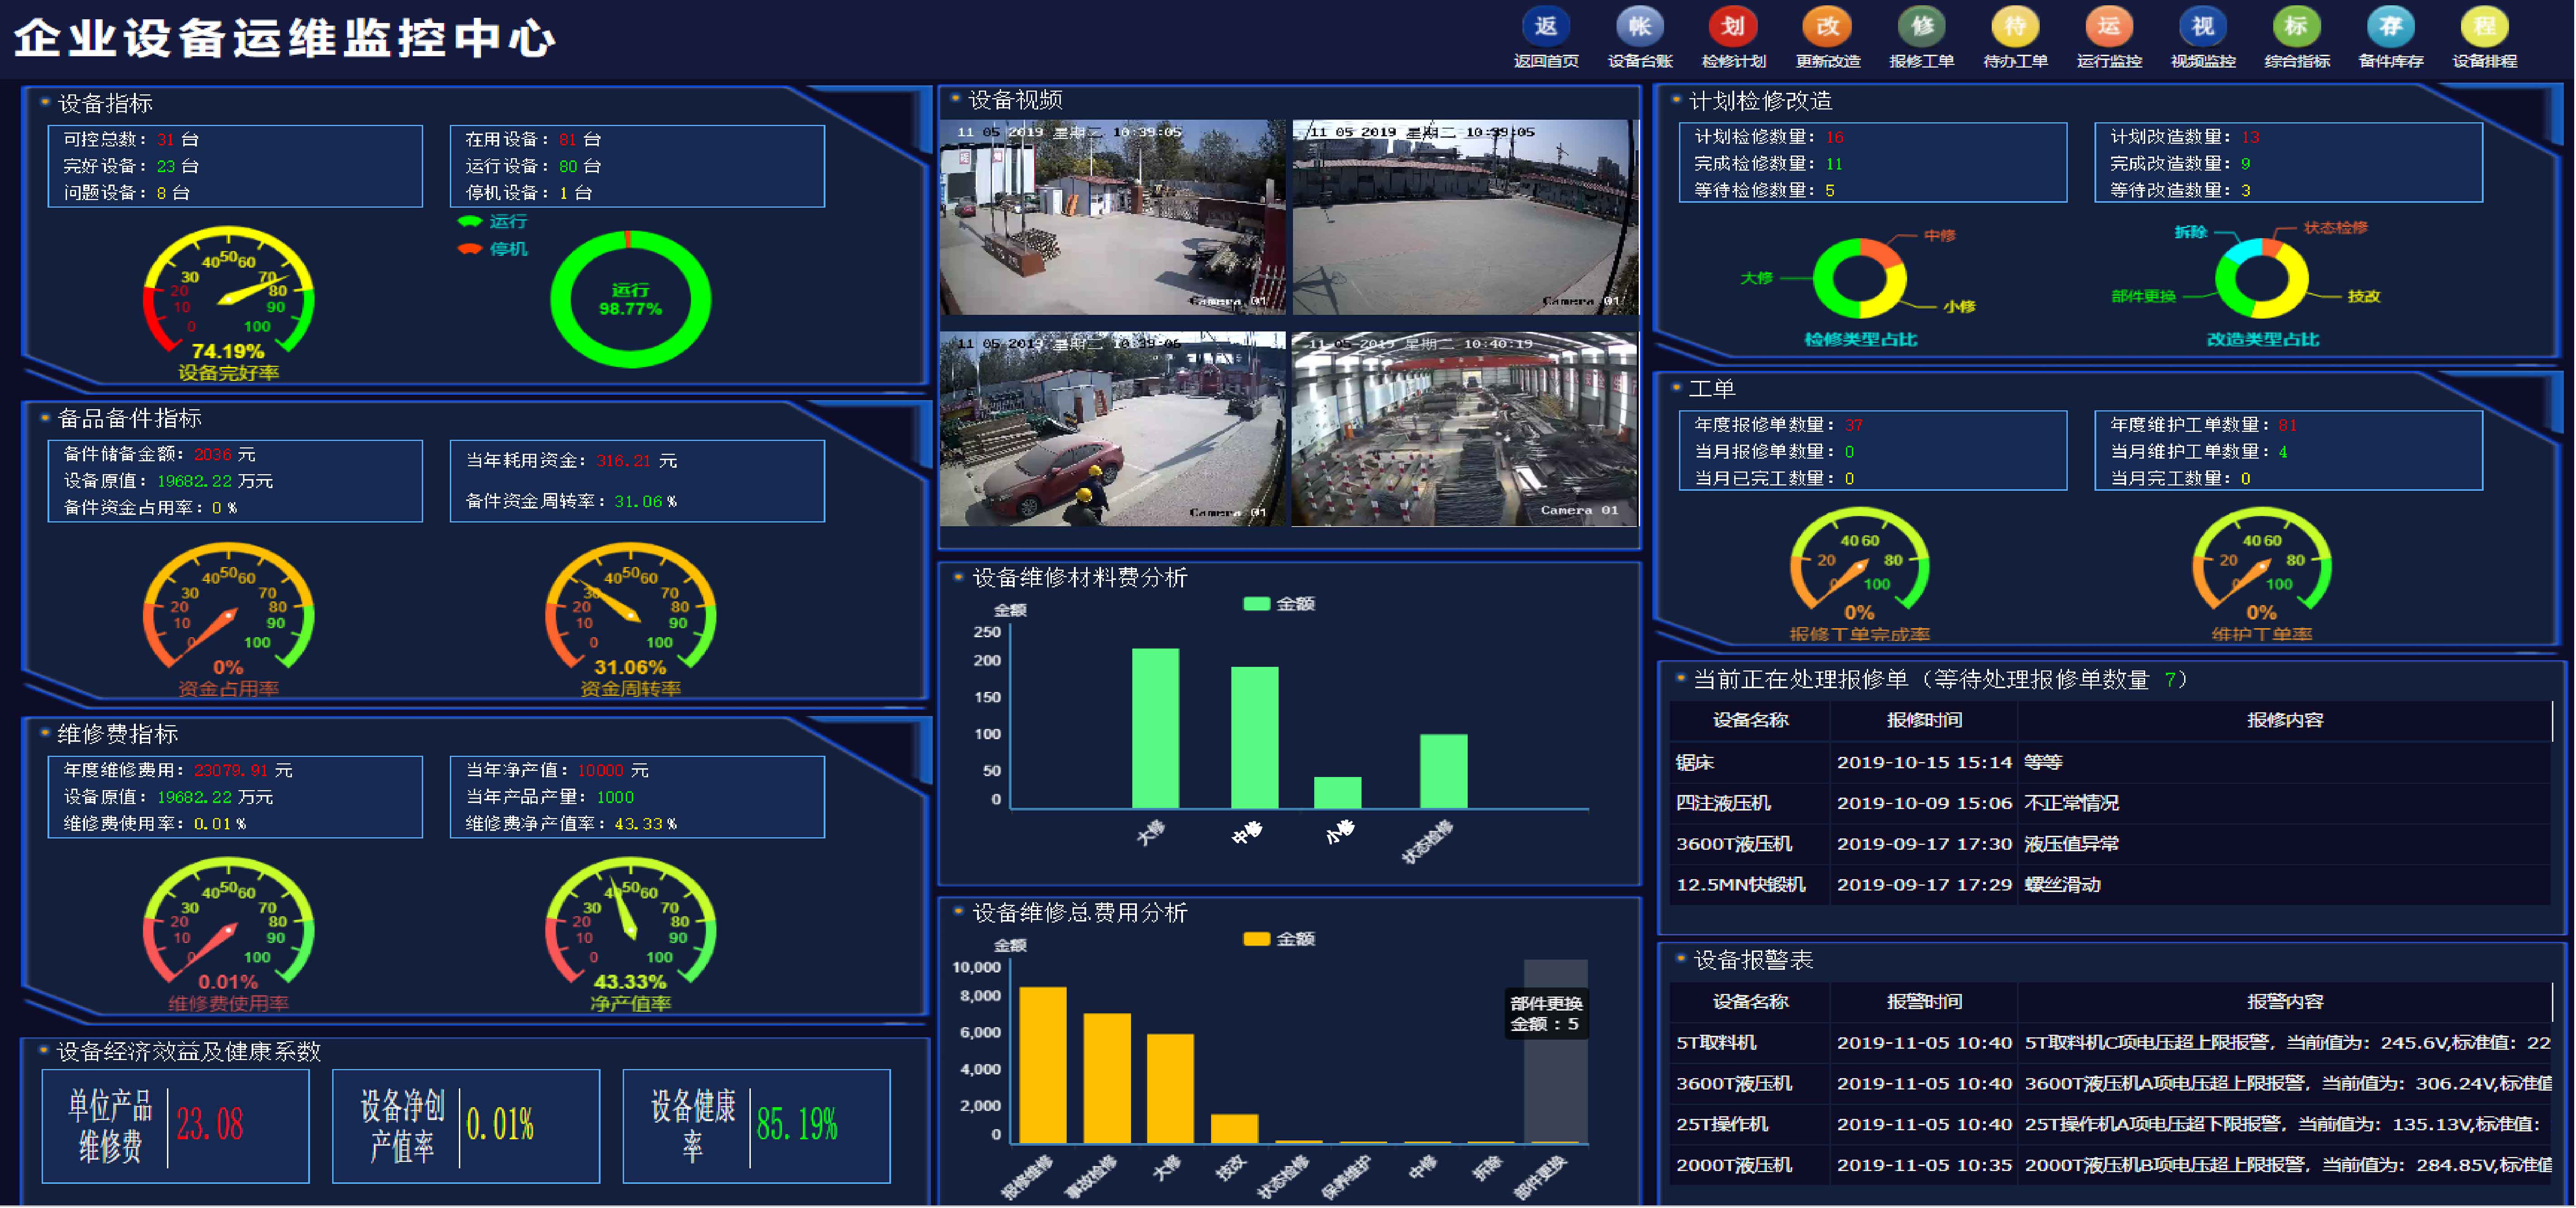Open the top-left camera feed with courtyard
Viewport: 2576px width, 1208px height.
pyautogui.click(x=1112, y=217)
